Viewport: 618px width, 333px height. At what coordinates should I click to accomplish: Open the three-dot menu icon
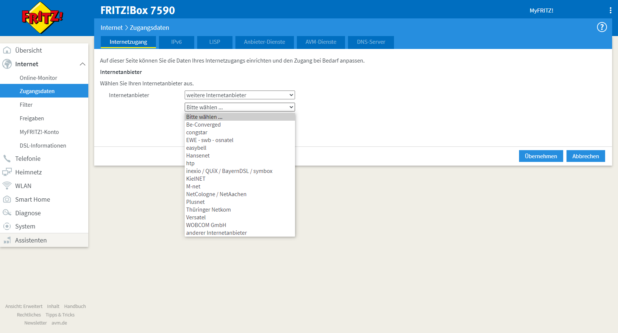tap(611, 11)
